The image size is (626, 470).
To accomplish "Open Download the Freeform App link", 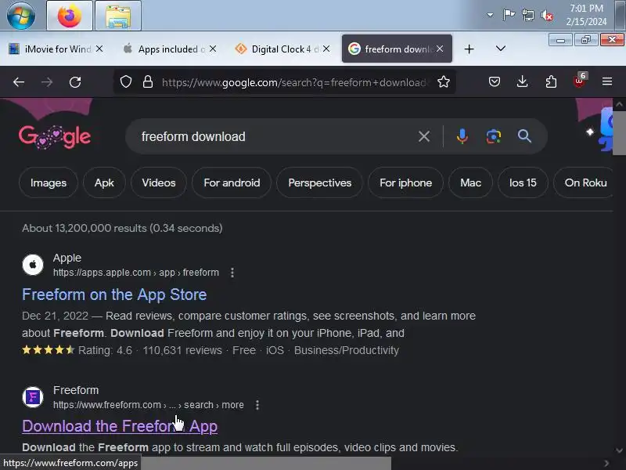I will click(120, 426).
